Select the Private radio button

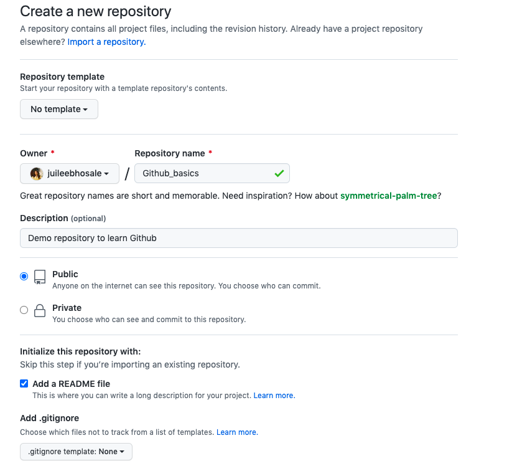coord(24,310)
